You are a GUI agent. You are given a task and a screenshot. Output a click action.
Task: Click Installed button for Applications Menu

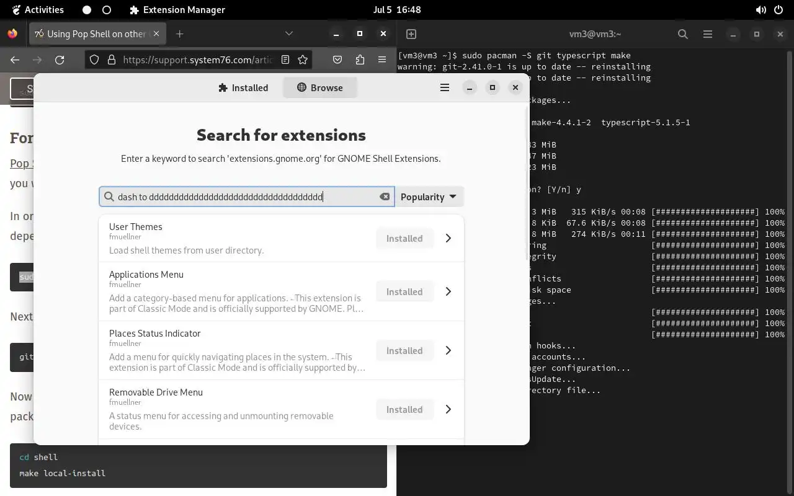click(404, 291)
